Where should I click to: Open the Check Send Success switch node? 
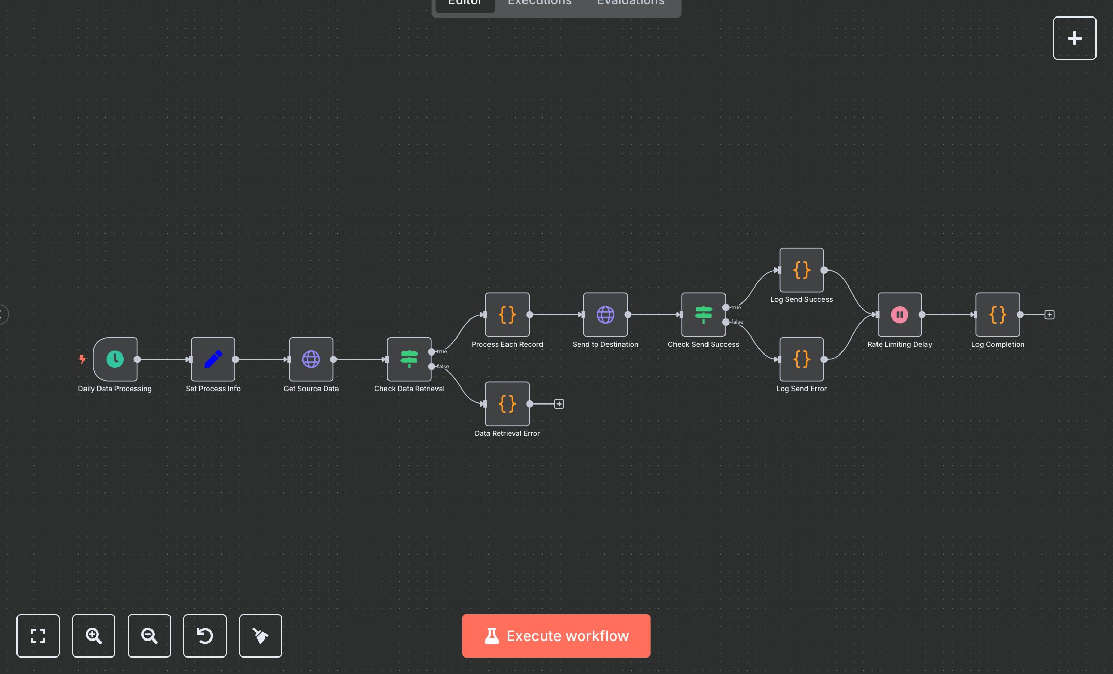pos(703,314)
